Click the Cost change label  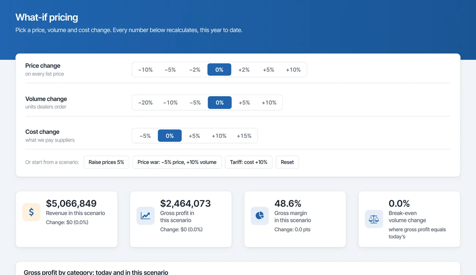43,132
